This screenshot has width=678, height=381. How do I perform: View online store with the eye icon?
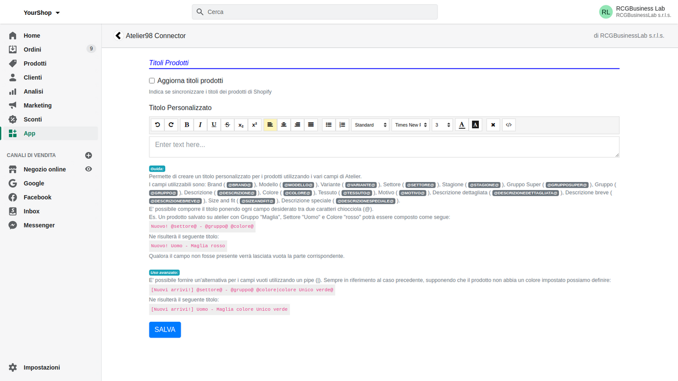(x=88, y=169)
